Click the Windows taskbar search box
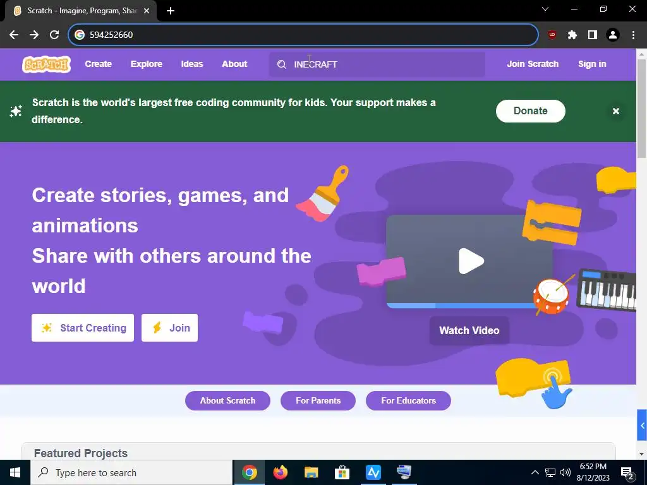This screenshot has height=485, width=647. tap(131, 472)
